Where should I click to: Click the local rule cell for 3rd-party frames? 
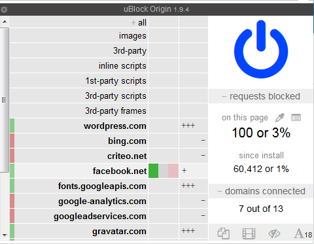click(x=194, y=111)
